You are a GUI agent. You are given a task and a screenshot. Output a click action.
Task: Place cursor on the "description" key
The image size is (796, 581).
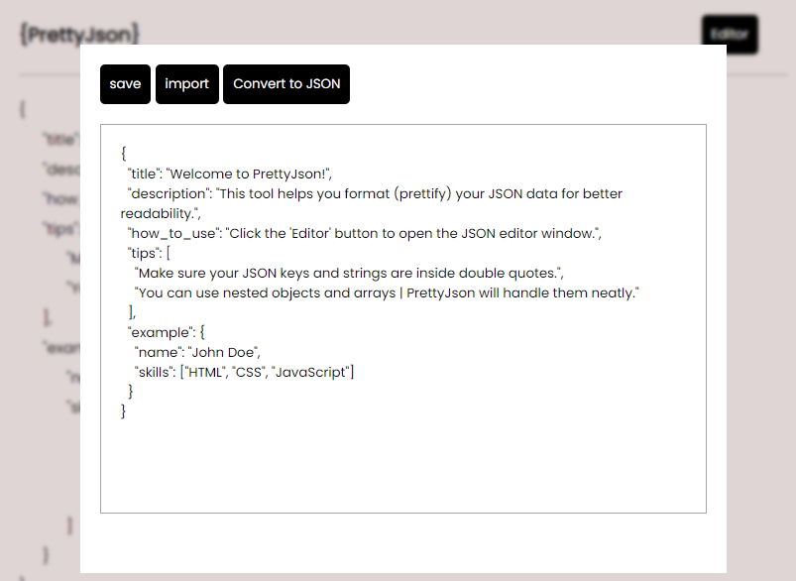pyautogui.click(x=169, y=193)
